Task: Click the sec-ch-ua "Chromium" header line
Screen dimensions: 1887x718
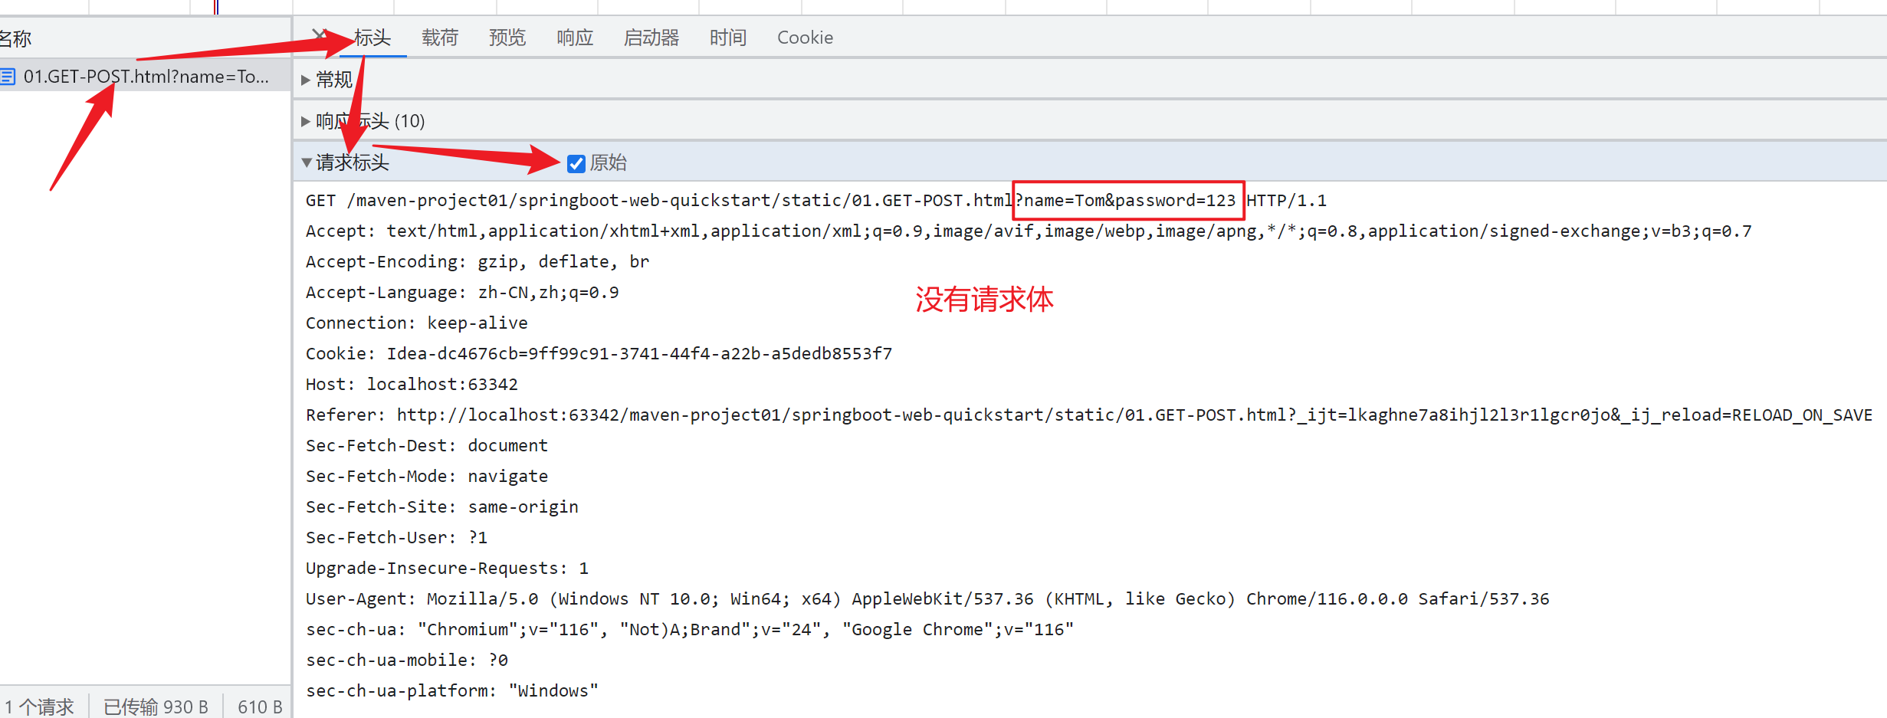Action: pyautogui.click(x=690, y=629)
